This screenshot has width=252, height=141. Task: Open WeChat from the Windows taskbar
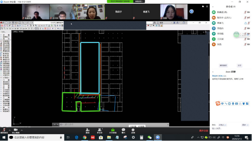click(x=149, y=137)
